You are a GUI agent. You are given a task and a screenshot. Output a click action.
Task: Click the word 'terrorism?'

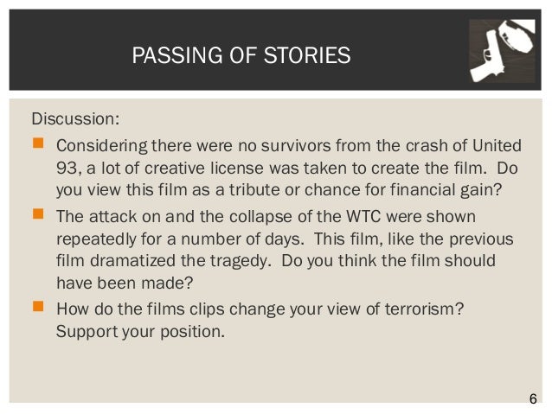coord(424,309)
